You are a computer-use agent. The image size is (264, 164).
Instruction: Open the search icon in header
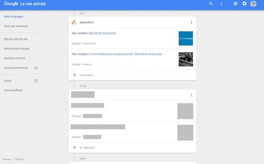tap(211, 4)
